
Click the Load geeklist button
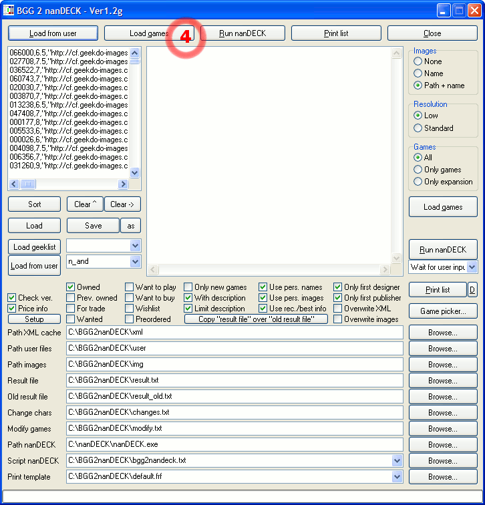[x=35, y=247]
